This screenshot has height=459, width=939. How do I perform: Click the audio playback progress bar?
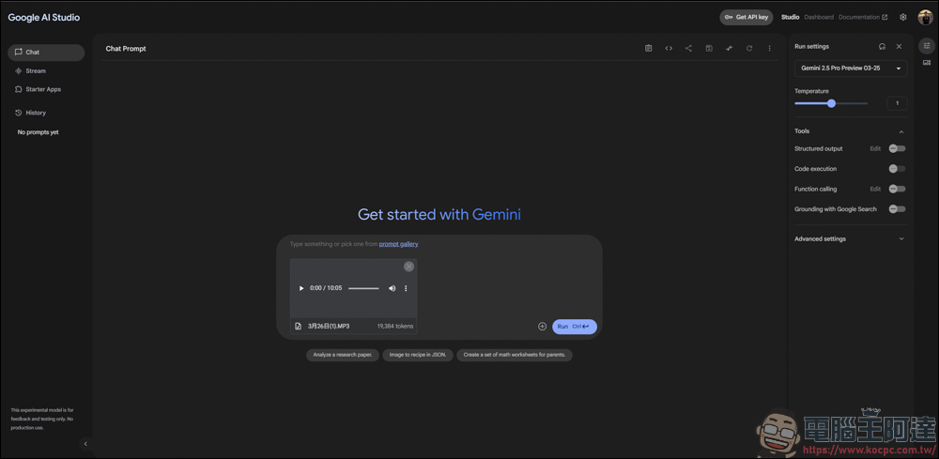pos(363,288)
